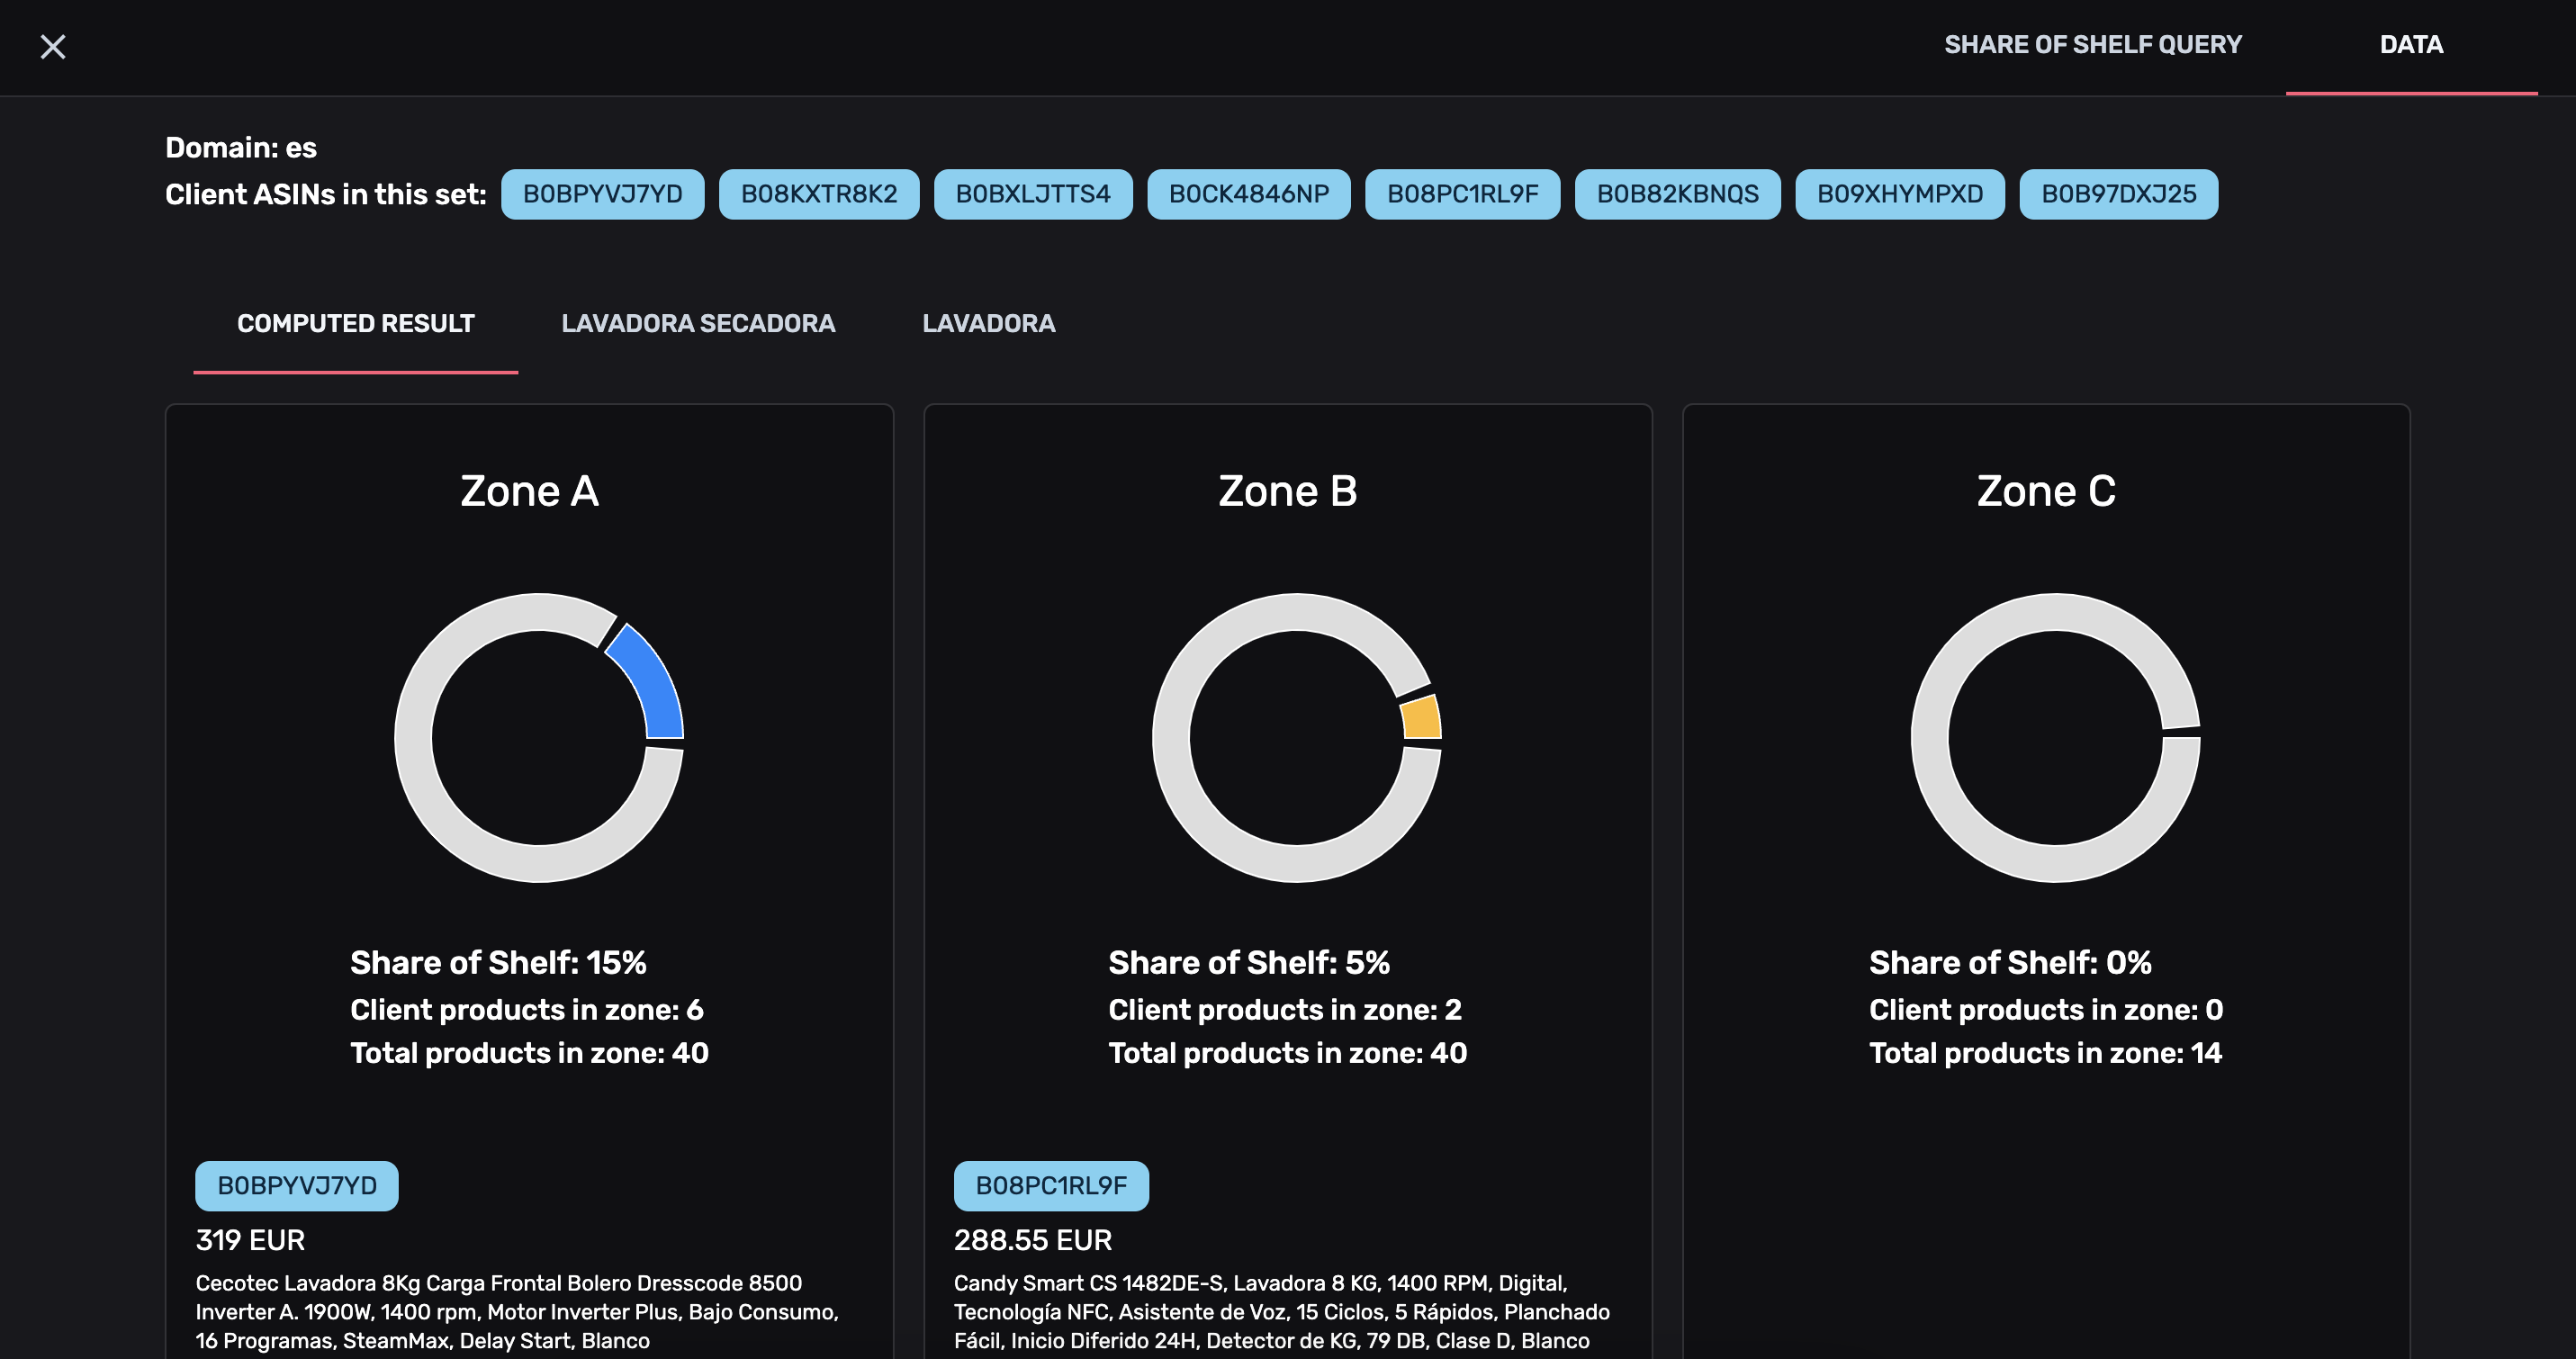Click the B0BPYVJ7YD ASIN chip

point(602,193)
